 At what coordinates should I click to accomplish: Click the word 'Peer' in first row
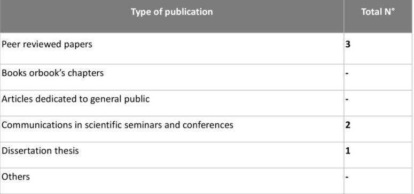tap(11, 44)
